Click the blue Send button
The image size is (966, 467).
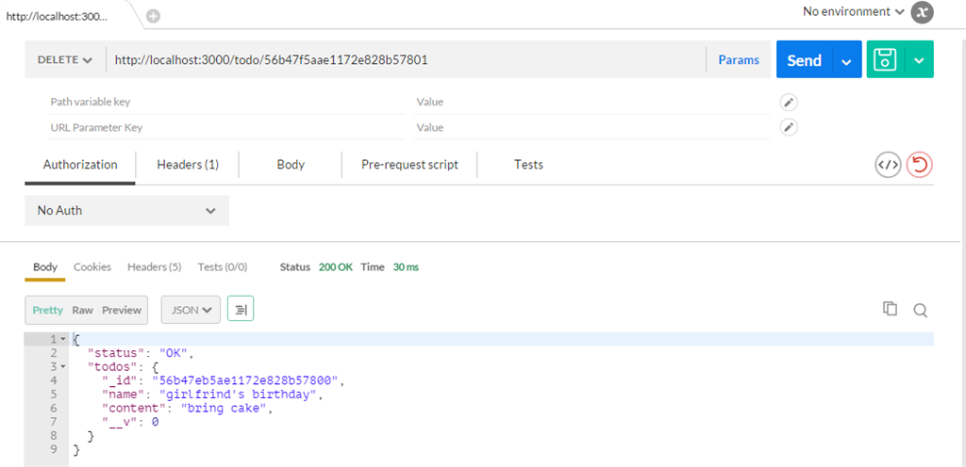click(804, 60)
